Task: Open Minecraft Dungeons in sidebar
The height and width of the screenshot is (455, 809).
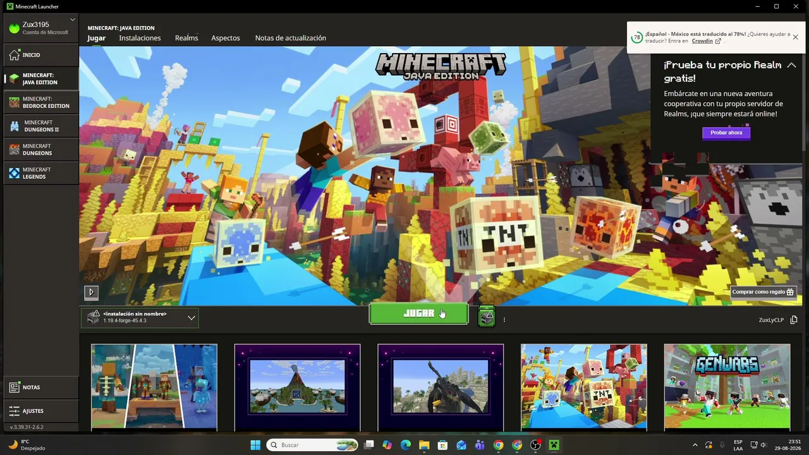Action: point(41,149)
